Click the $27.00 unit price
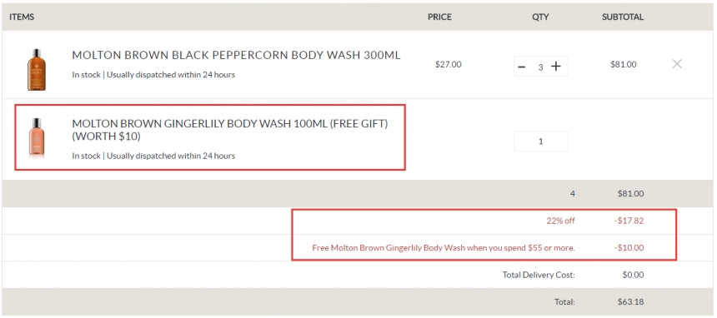Viewport: 717px width, 318px height. coord(449,64)
